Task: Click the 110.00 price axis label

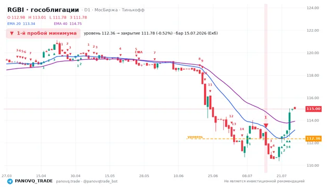Action: pyautogui.click(x=313, y=165)
